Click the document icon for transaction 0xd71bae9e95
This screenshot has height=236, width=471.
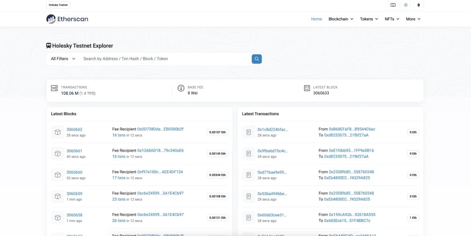coord(249,175)
